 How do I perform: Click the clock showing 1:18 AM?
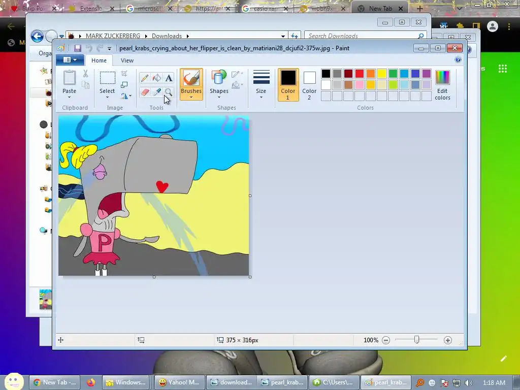[x=494, y=383]
